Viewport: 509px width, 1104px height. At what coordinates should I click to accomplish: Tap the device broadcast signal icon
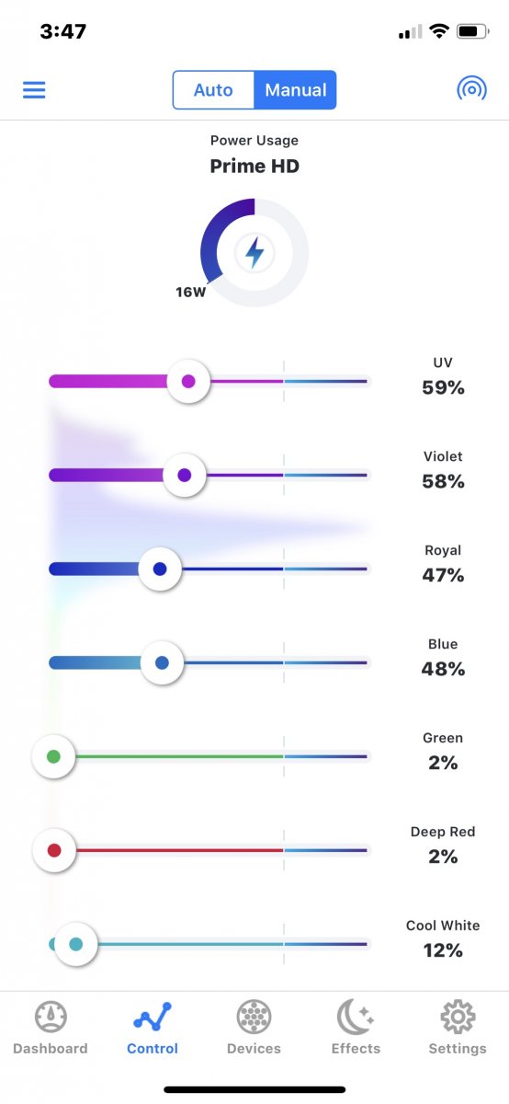[x=472, y=89]
